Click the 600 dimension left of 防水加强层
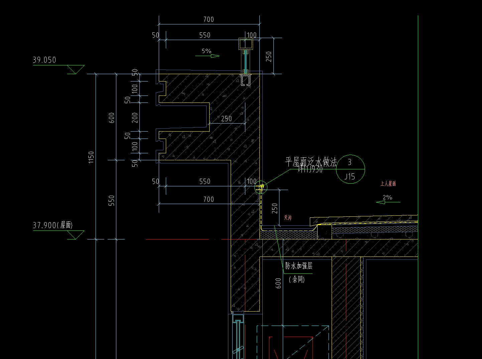The image size is (482, 359). pos(278,284)
